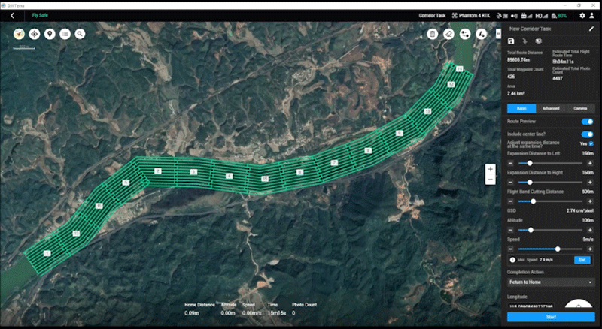Screen dimensions: 602x329
Task: Recenter map with the crosshair icon
Action: point(35,34)
